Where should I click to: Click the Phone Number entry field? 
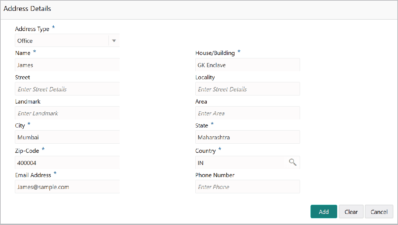tap(247, 187)
